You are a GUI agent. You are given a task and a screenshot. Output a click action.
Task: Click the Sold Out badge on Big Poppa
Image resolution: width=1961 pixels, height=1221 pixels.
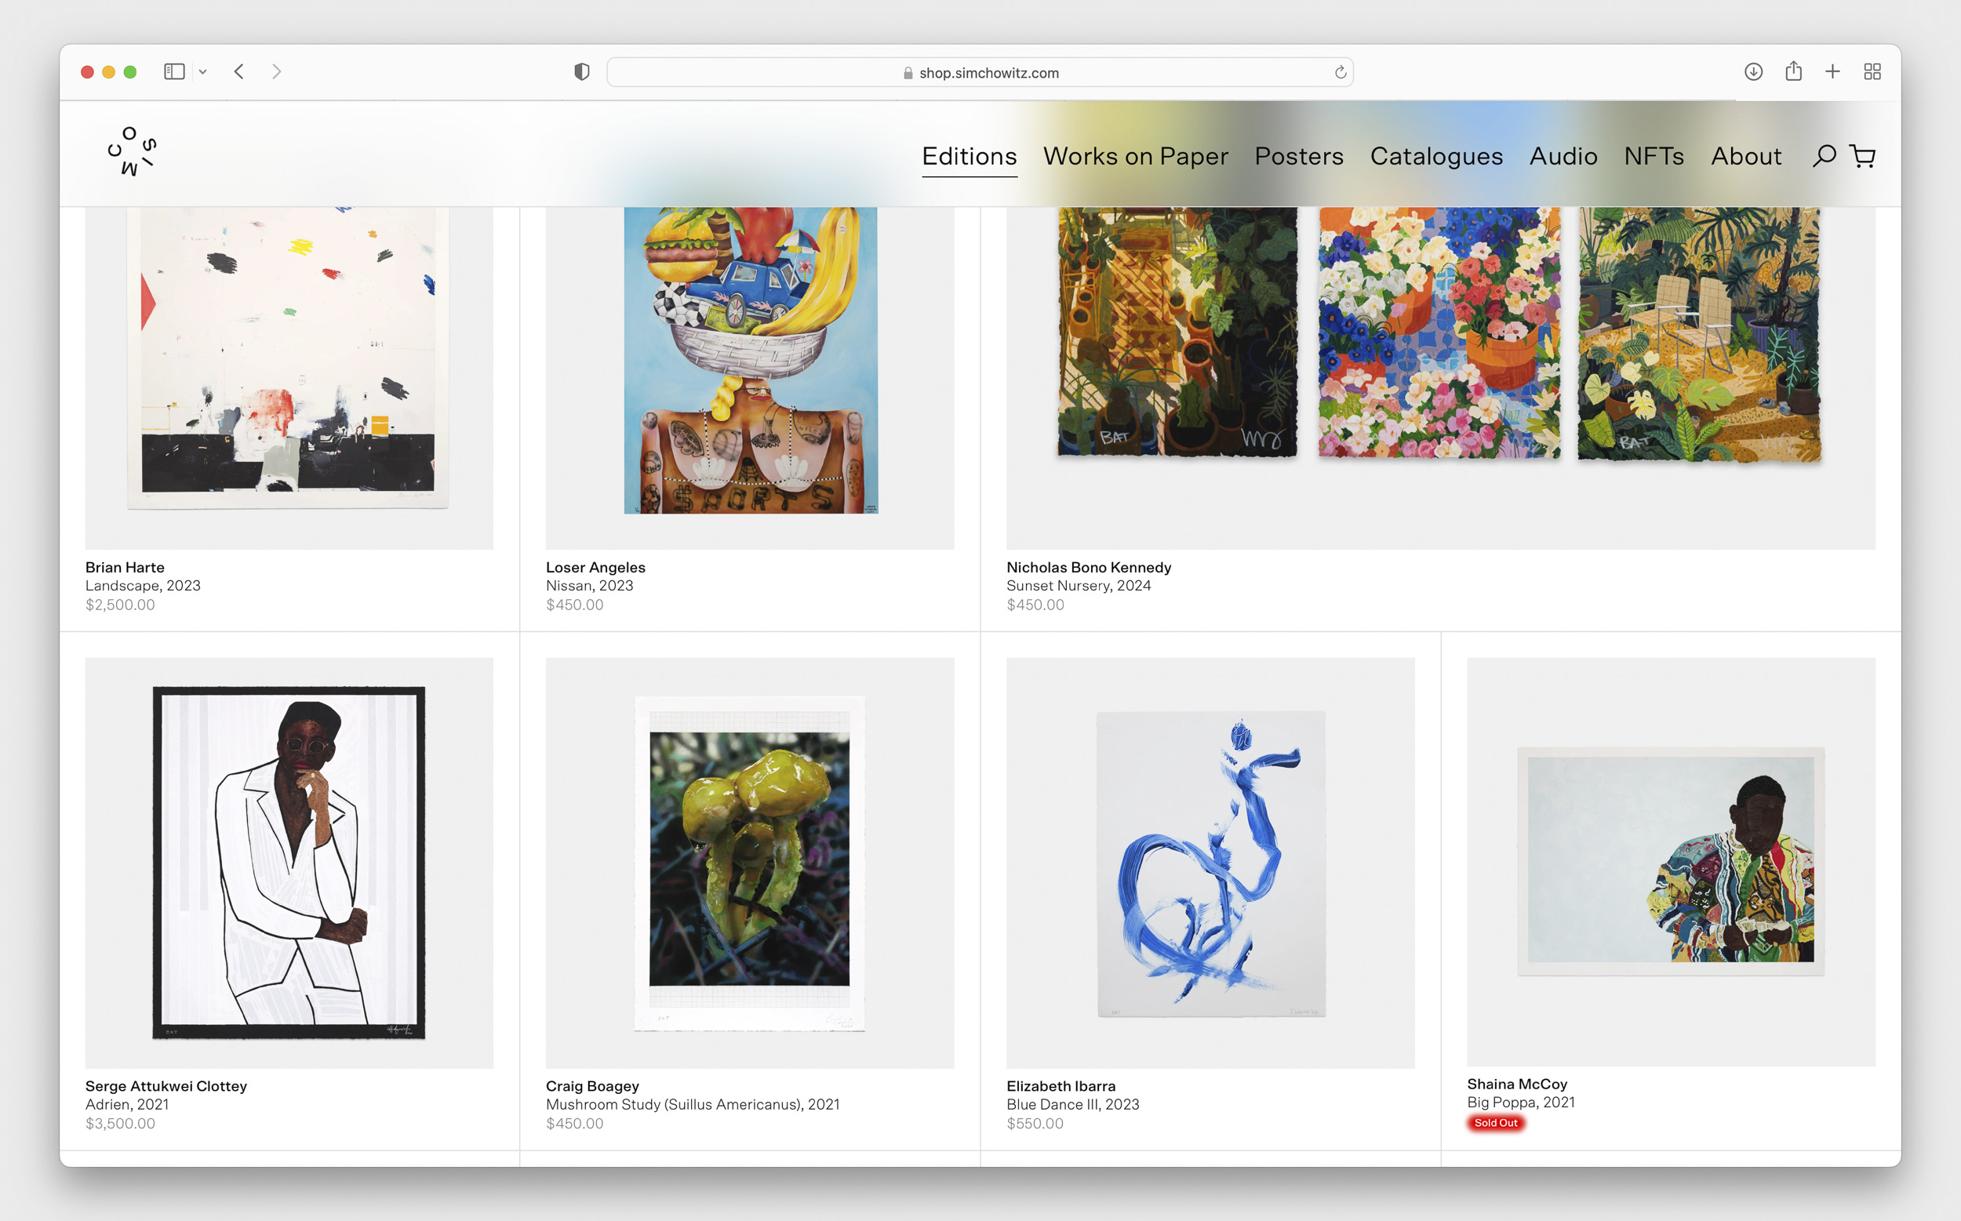coord(1495,1122)
